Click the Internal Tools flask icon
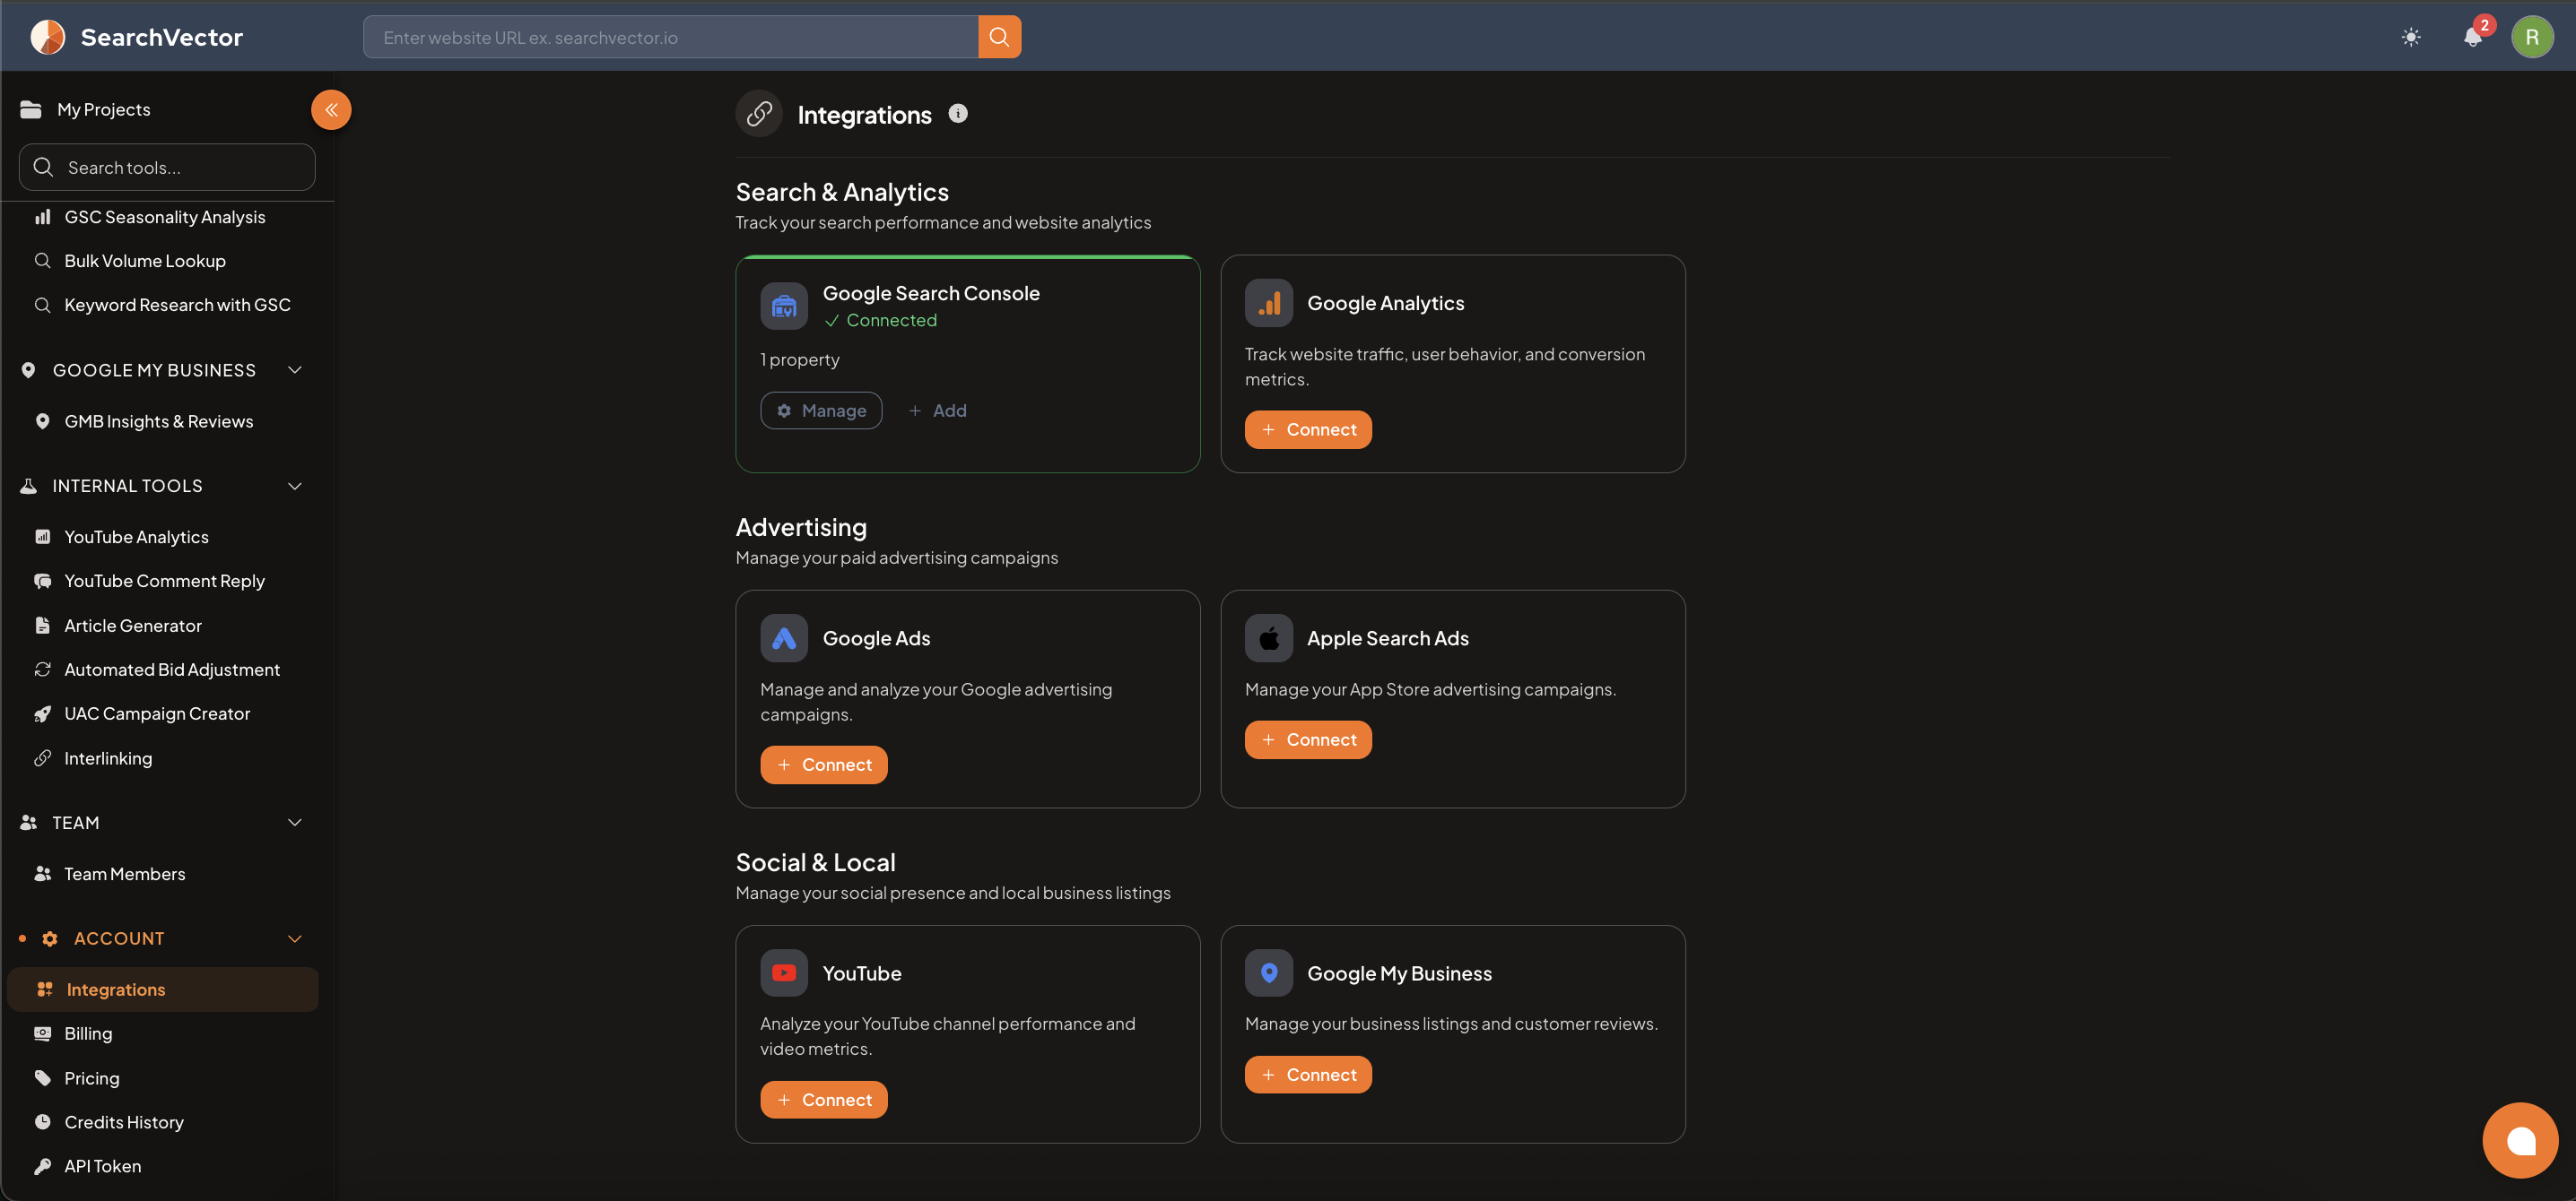Viewport: 2576px width, 1201px height. pyautogui.click(x=28, y=486)
